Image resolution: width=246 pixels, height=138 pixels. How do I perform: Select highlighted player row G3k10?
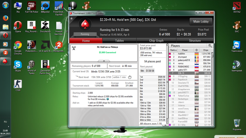pyautogui.click(x=190, y=73)
